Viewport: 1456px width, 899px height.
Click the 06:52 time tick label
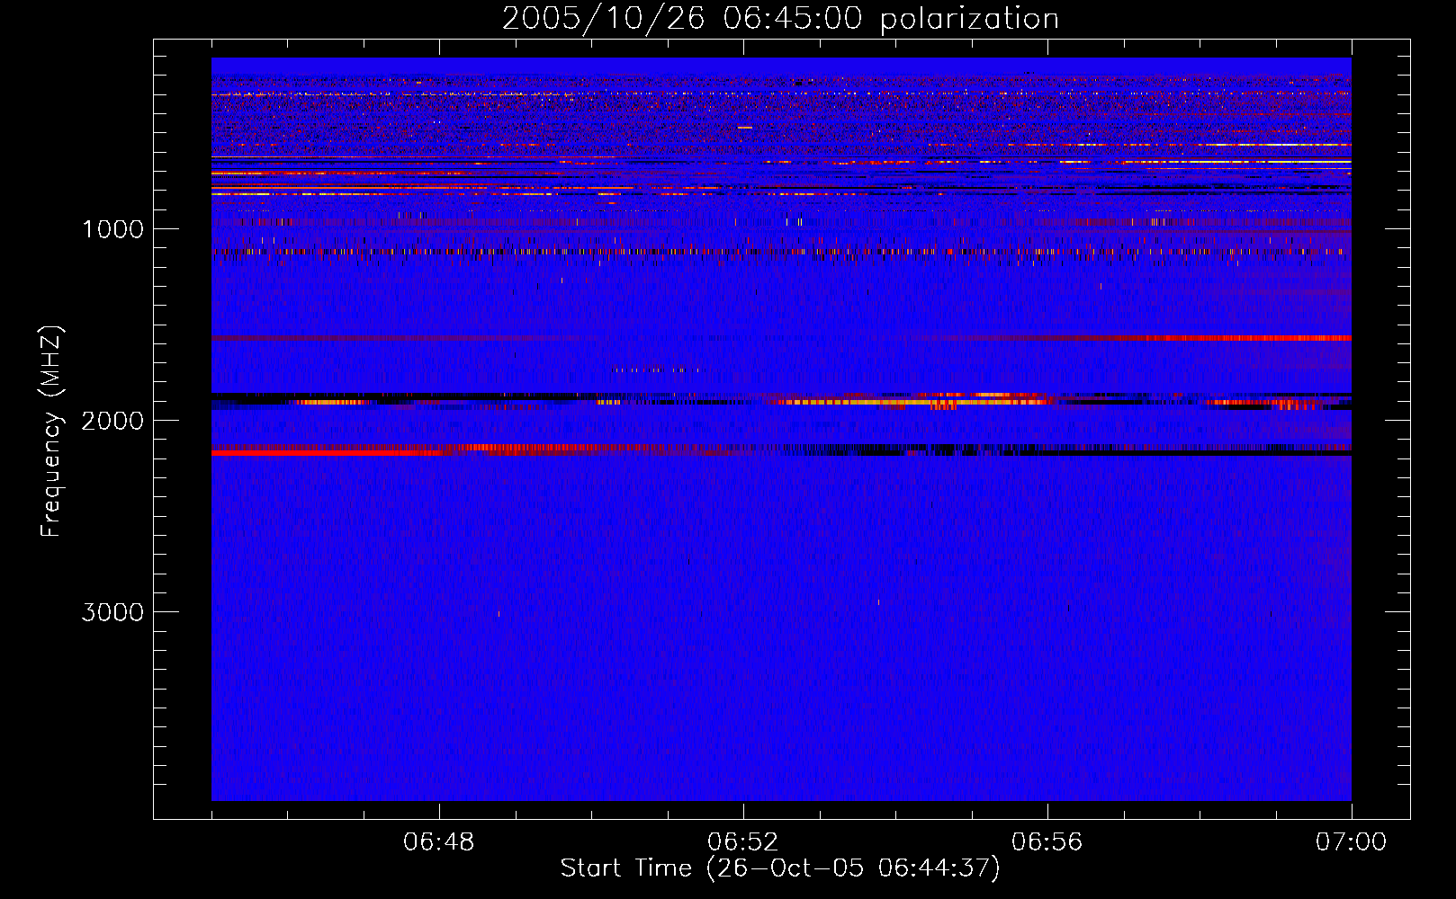pos(742,842)
